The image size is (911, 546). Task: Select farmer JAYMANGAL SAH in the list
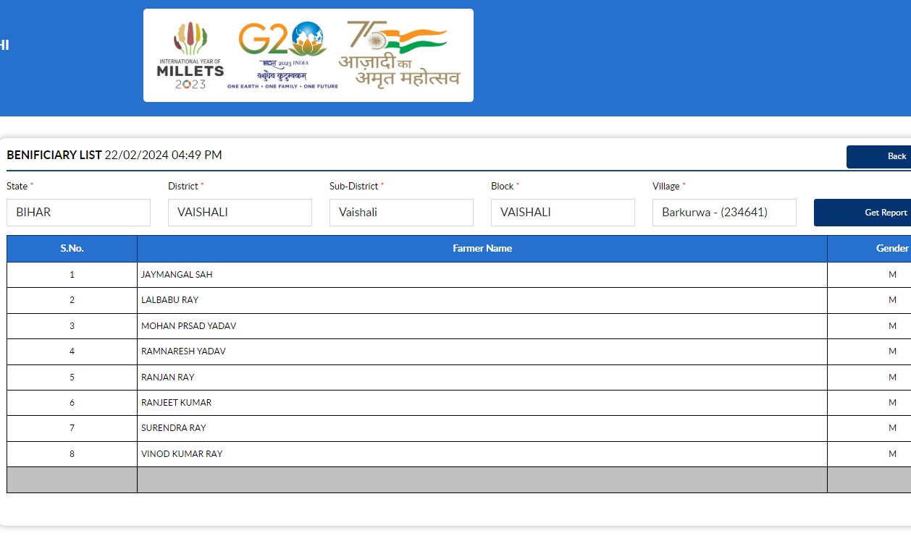pyautogui.click(x=177, y=275)
